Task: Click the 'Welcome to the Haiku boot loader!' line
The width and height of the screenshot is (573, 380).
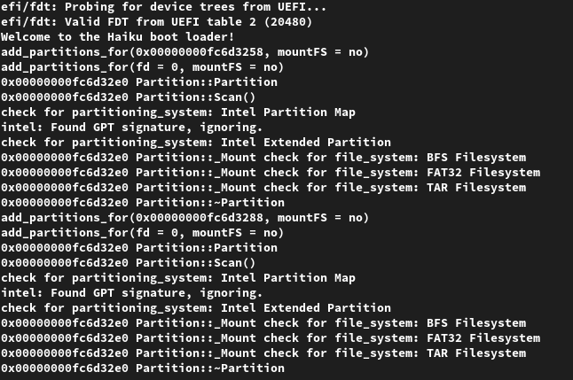Action: 117,37
